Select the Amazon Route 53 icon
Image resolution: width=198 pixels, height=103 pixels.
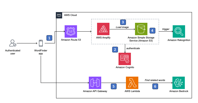point(71,31)
